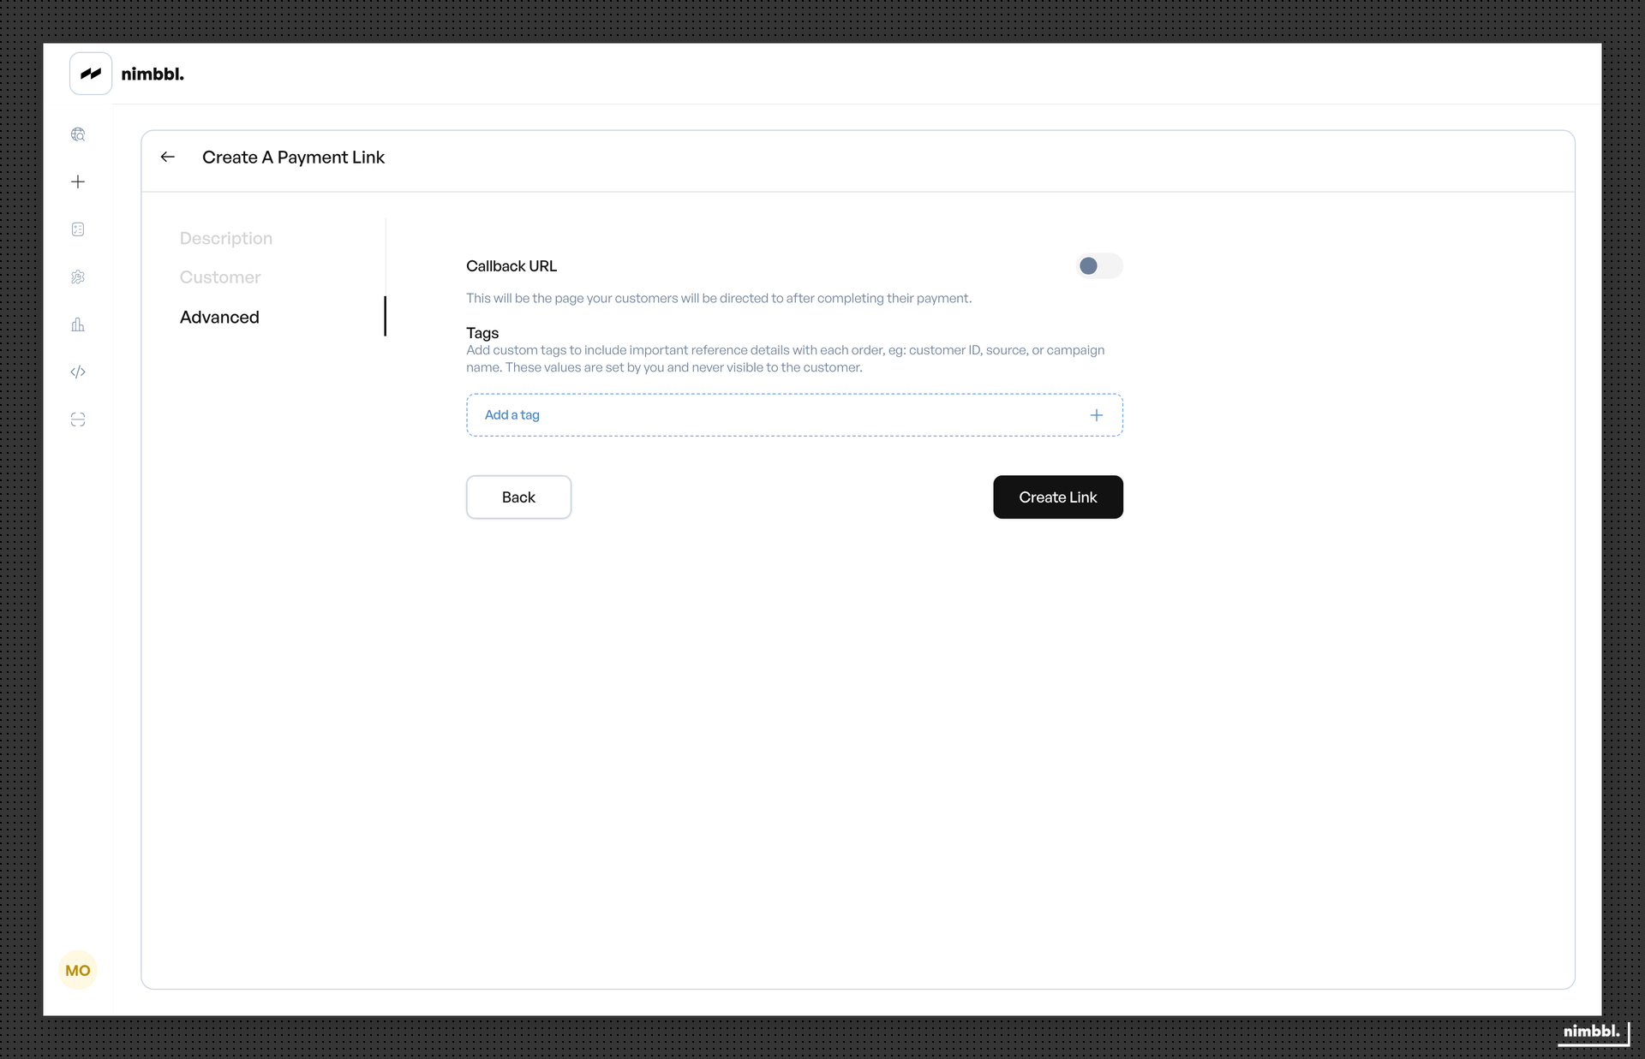This screenshot has width=1645, height=1059.
Task: Switch to the Customer step
Action: (x=219, y=277)
